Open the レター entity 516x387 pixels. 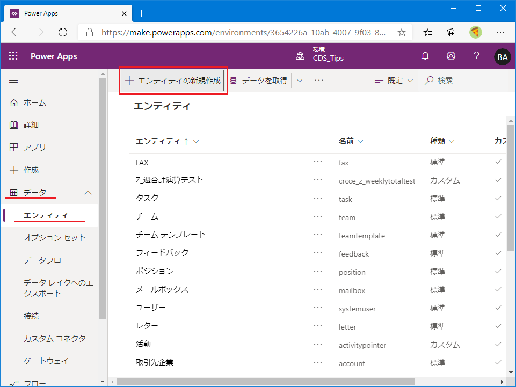(x=147, y=326)
